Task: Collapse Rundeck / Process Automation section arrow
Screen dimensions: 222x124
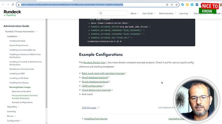Action: coord(36,31)
